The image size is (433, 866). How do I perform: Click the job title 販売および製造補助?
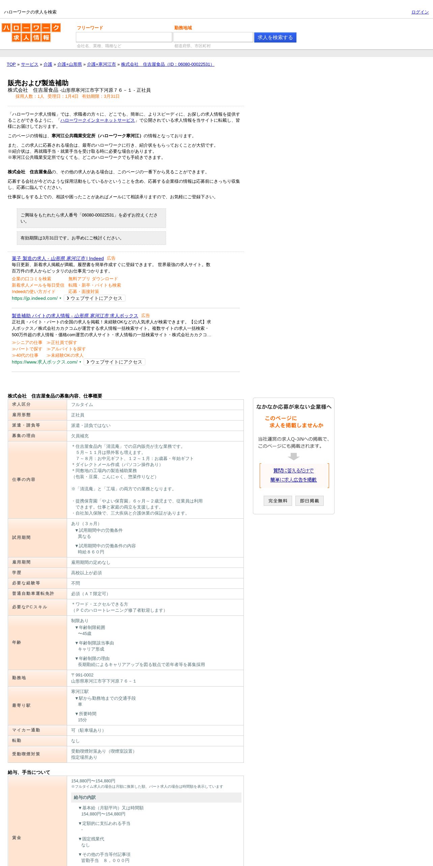coord(38,83)
